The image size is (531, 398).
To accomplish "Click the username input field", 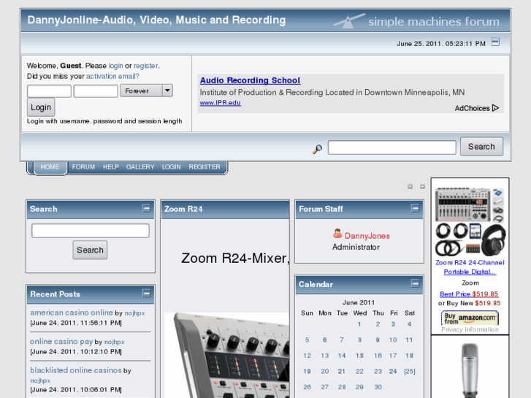I will click(49, 91).
